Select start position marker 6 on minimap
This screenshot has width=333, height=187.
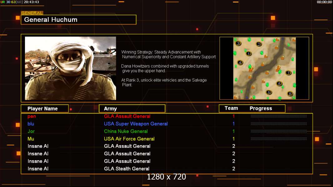[279, 84]
